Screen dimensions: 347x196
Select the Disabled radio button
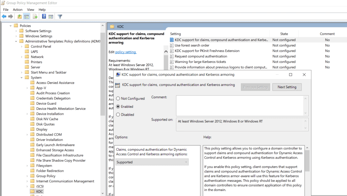click(118, 115)
